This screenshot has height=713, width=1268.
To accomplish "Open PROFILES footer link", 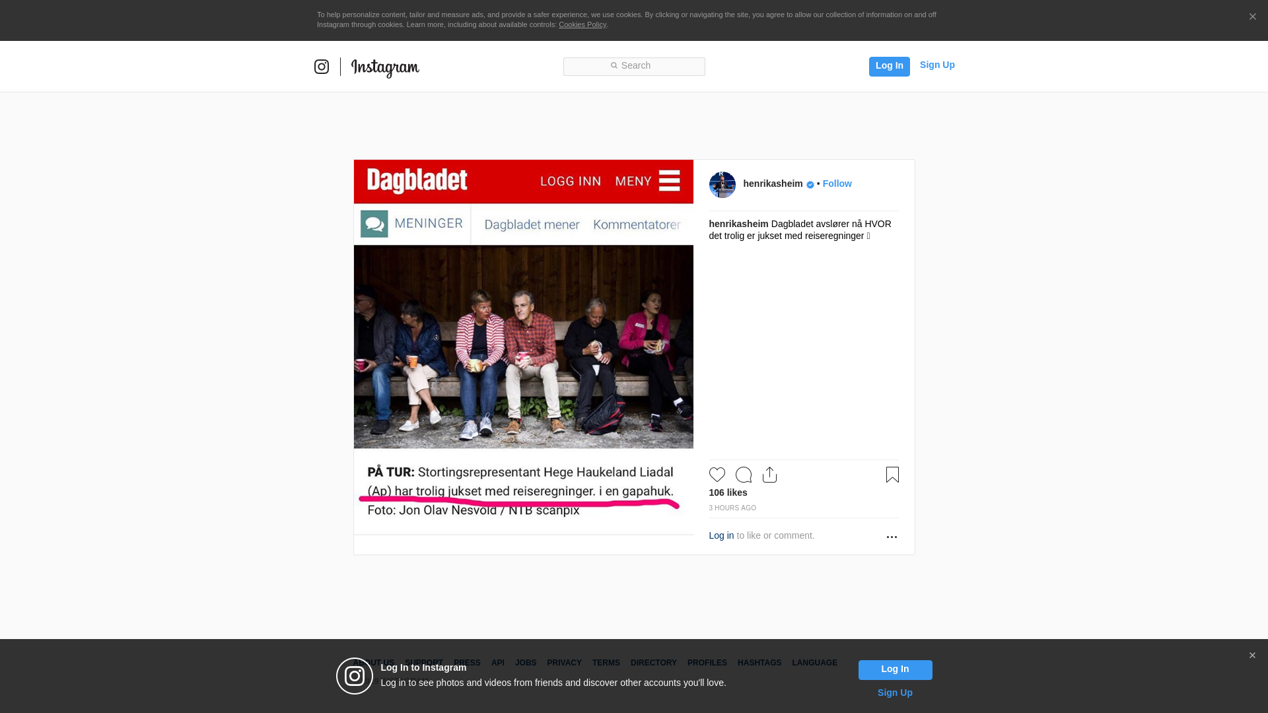I will 707,663.
